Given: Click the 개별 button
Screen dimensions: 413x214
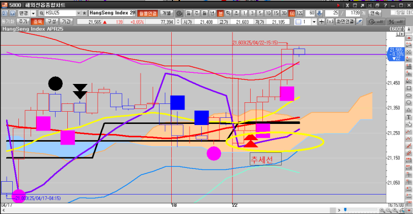Looking at the screenshot, I should [x=166, y=13].
